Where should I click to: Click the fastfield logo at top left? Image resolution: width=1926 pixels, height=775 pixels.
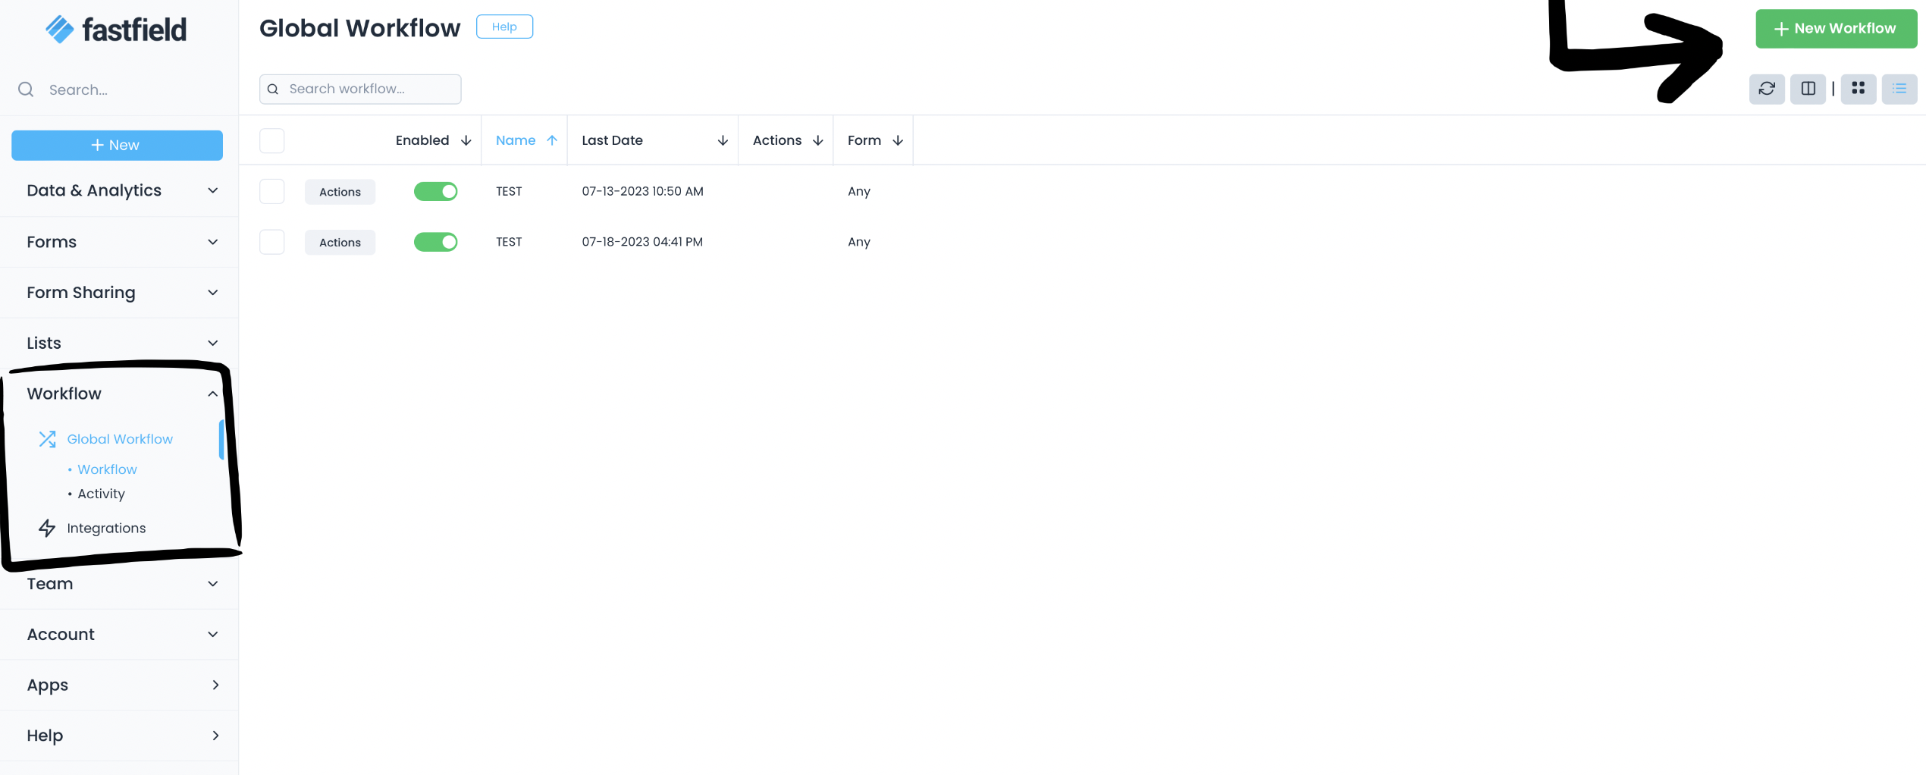[115, 28]
